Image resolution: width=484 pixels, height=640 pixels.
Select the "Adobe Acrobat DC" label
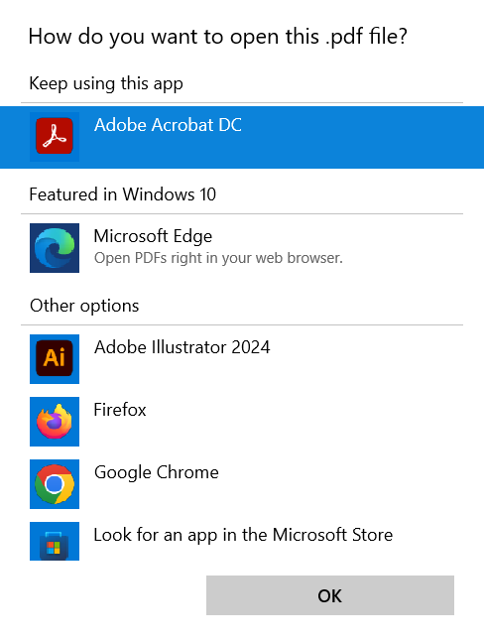[x=168, y=125]
